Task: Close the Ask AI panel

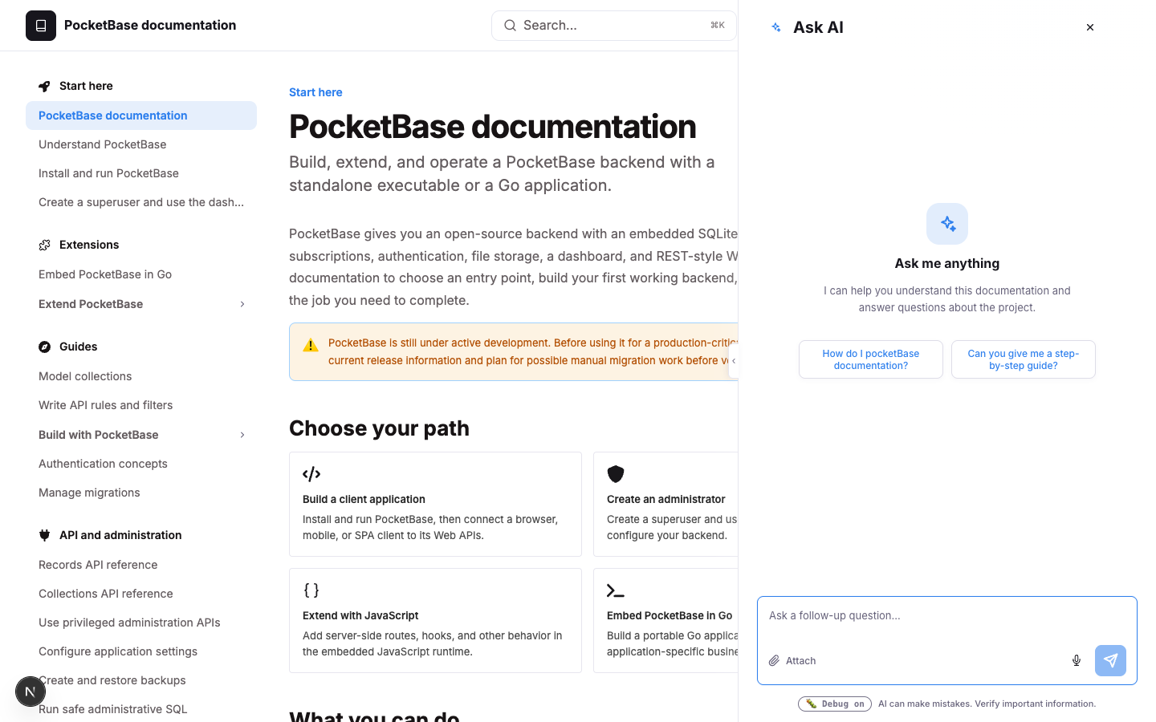Action: [x=1090, y=27]
